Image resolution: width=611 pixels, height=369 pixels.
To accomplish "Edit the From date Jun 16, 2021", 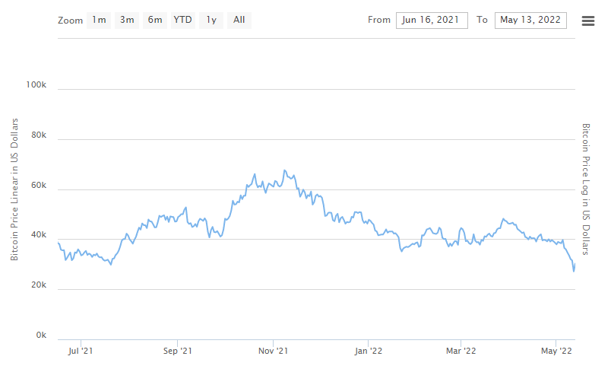I will click(x=432, y=21).
